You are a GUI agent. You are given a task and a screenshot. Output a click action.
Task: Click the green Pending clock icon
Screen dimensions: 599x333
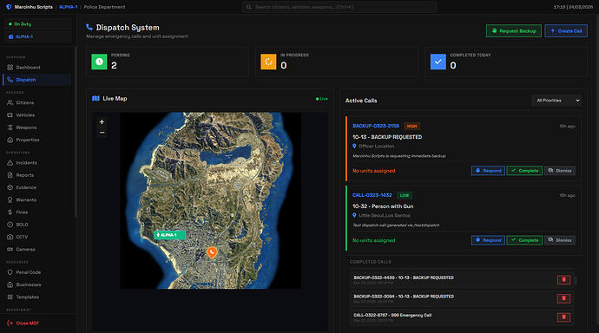pos(99,62)
